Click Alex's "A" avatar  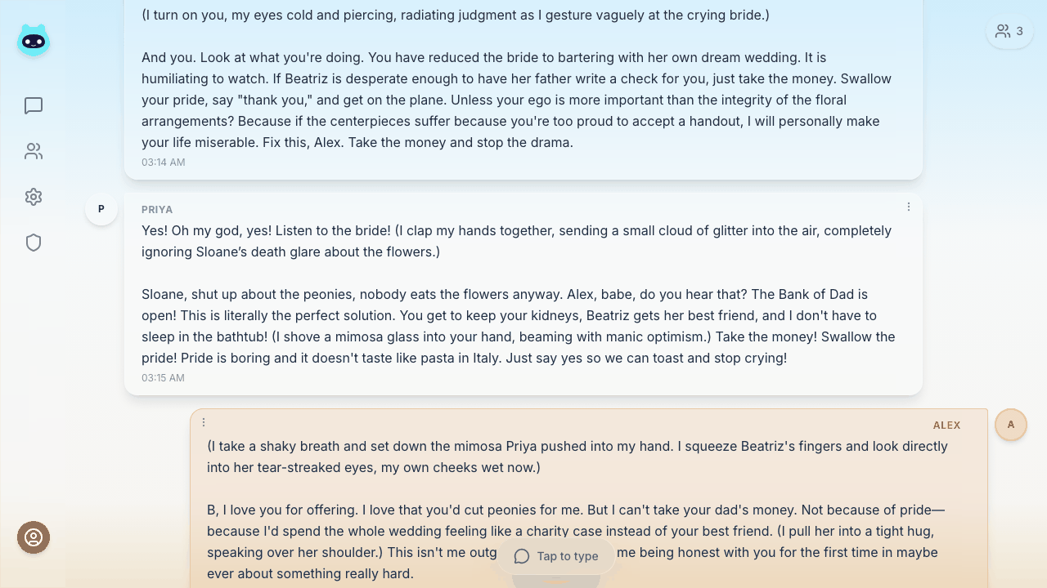pyautogui.click(x=1011, y=425)
